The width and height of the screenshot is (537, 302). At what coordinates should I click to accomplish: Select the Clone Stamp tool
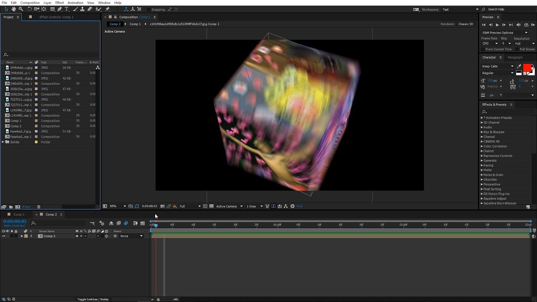[82, 9]
